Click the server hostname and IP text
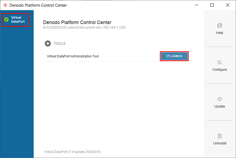This screenshot has height=158, width=236. 84,27
